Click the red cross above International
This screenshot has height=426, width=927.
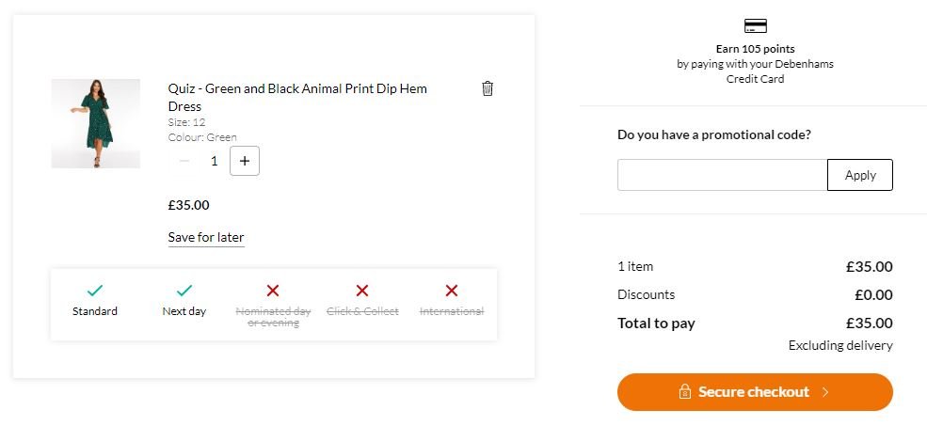point(452,290)
